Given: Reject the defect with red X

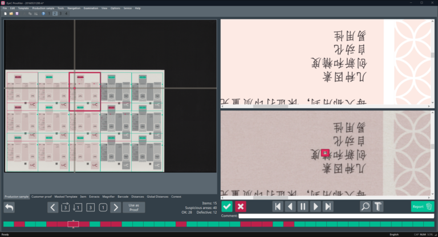Looking at the screenshot, I should [x=241, y=207].
